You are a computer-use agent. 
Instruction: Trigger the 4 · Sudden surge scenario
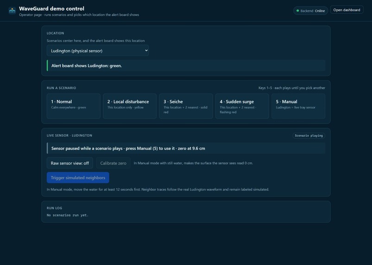click(242, 106)
